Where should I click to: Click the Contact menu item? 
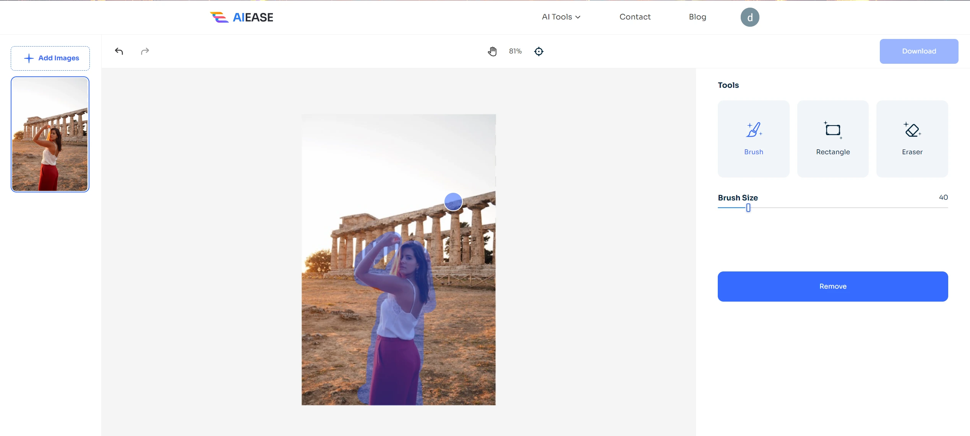tap(635, 17)
